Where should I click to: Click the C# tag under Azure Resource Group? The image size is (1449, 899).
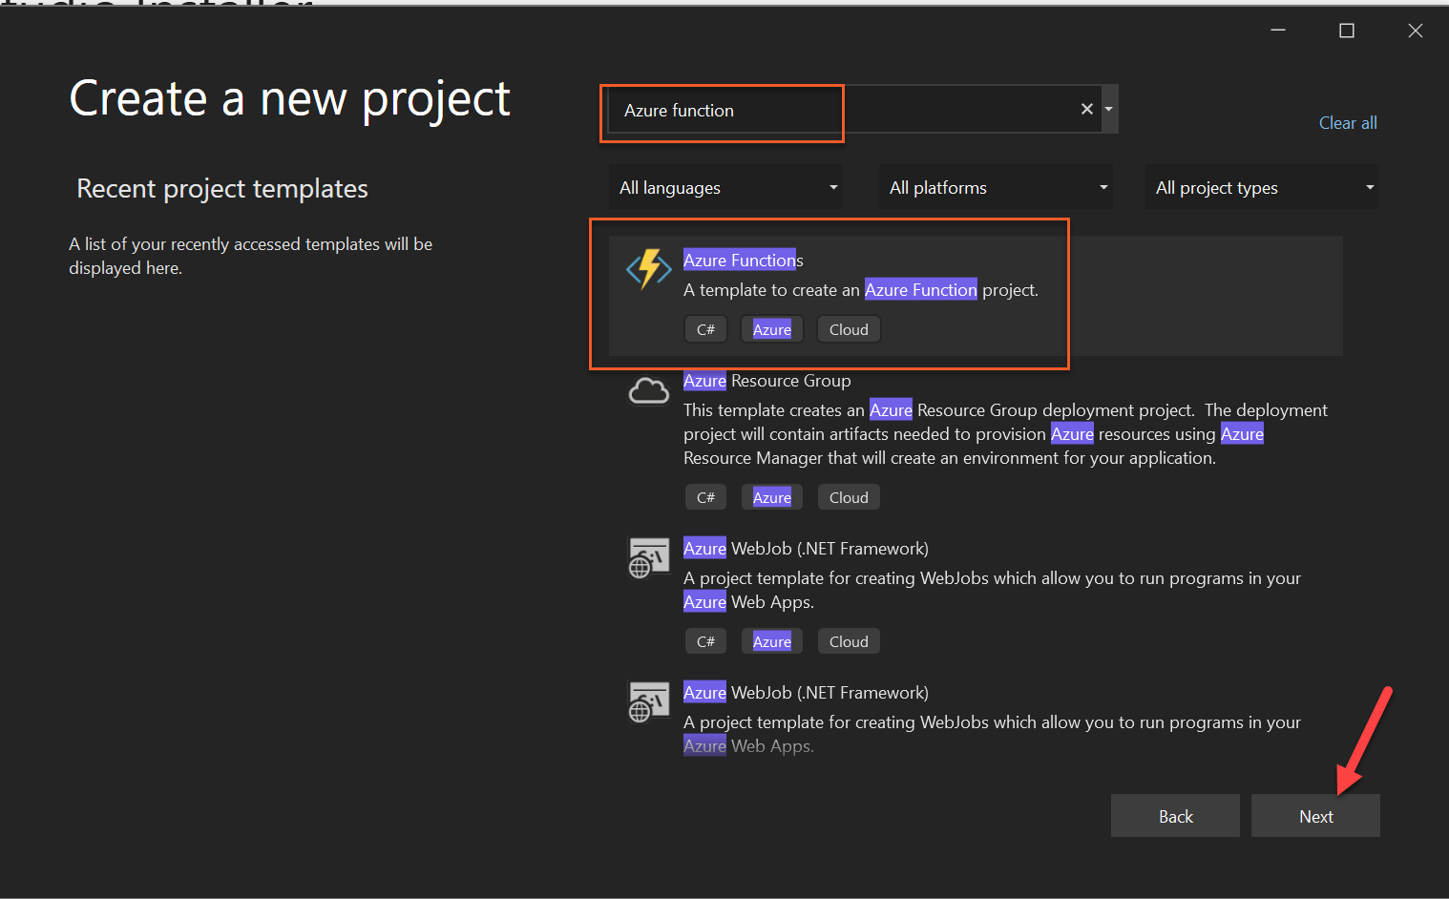[706, 497]
